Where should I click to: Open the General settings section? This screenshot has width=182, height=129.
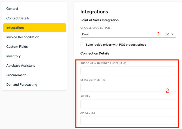point(12,9)
